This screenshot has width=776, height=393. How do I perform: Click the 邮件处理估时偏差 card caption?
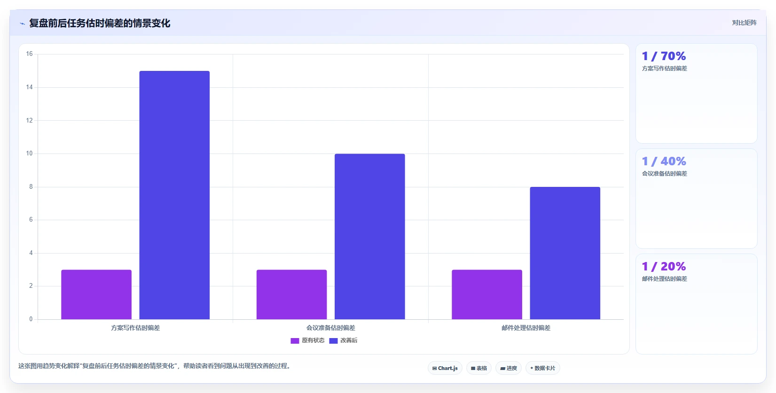665,279
